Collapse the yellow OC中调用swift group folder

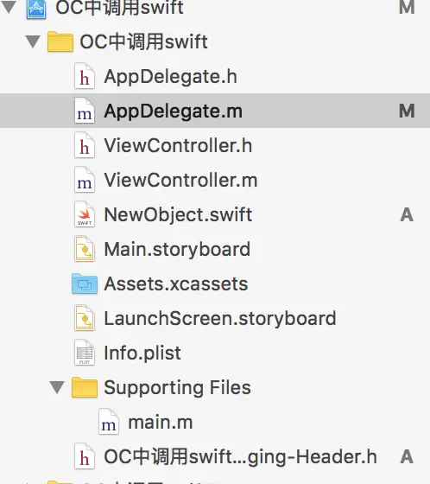33,41
